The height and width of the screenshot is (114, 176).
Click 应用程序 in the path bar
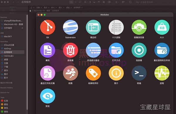coord(55,11)
